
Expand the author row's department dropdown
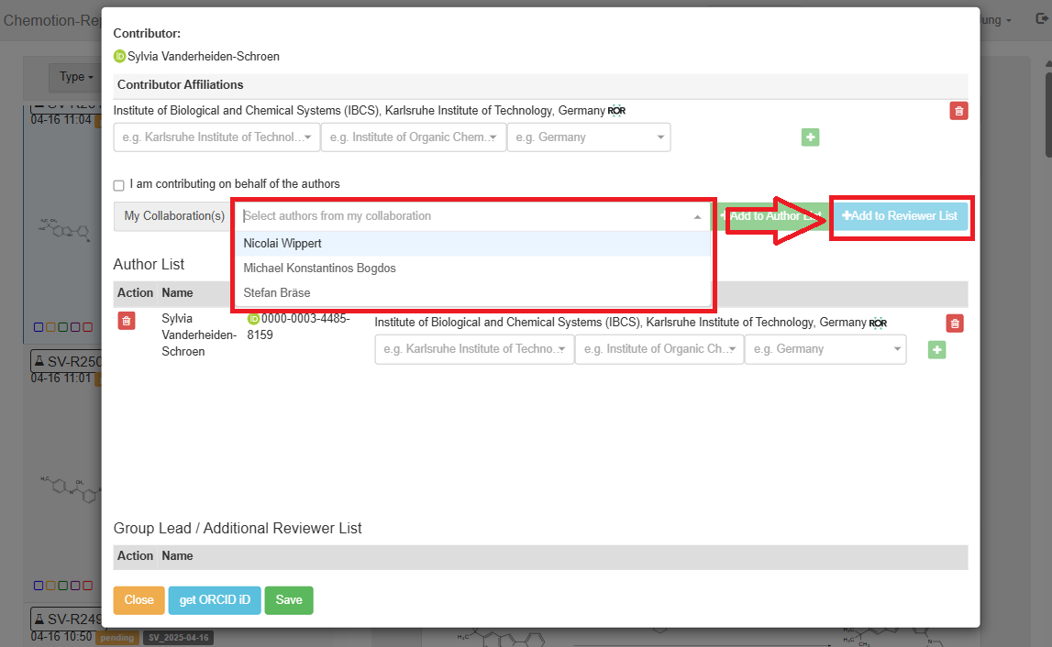pos(658,349)
